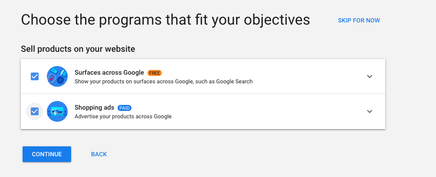Click the 'Advertise your products across Google' description
This screenshot has height=177, width=436.
tap(123, 116)
